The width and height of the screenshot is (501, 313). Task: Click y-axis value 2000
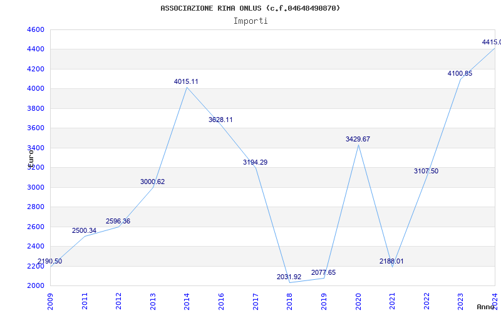pos(36,286)
